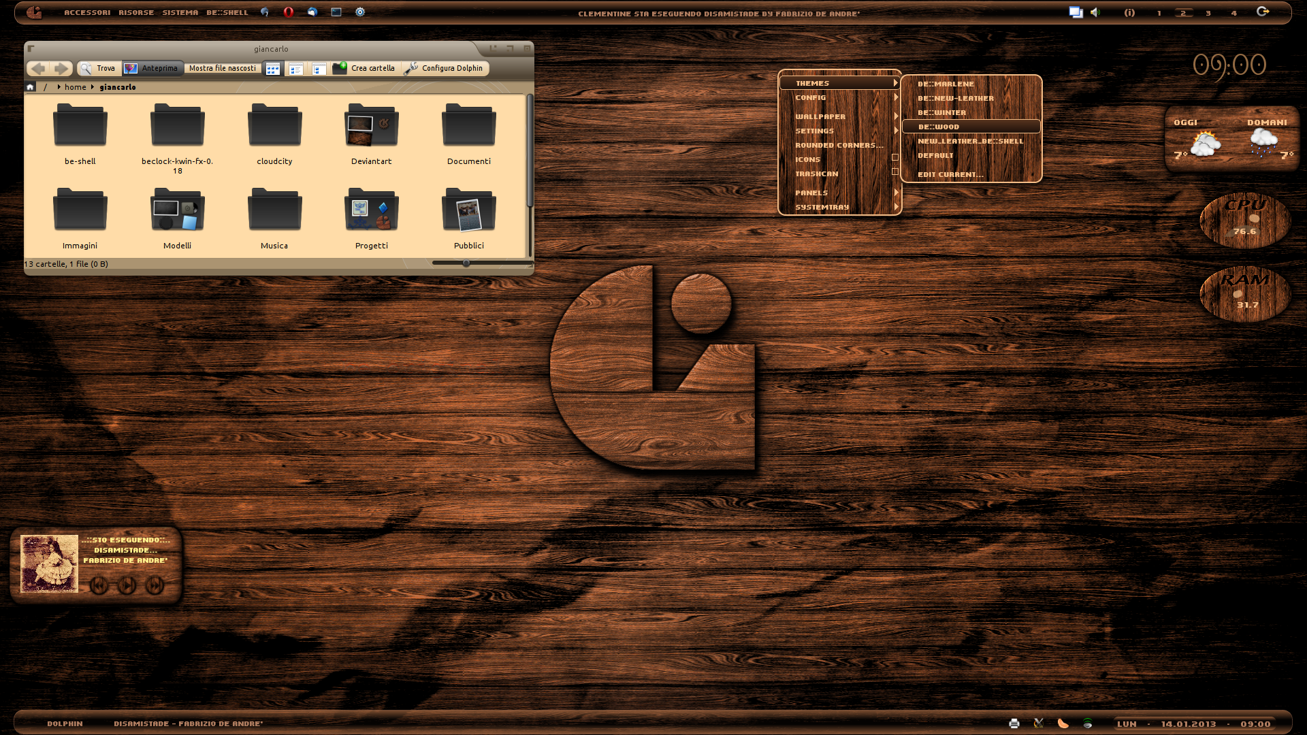Click the show desktop windows icon

[x=1076, y=12]
